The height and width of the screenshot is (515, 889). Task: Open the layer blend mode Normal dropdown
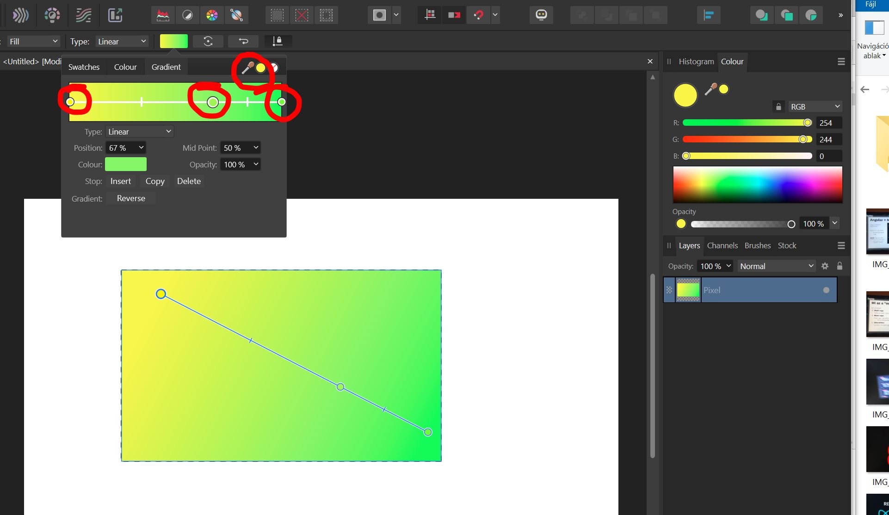(776, 266)
